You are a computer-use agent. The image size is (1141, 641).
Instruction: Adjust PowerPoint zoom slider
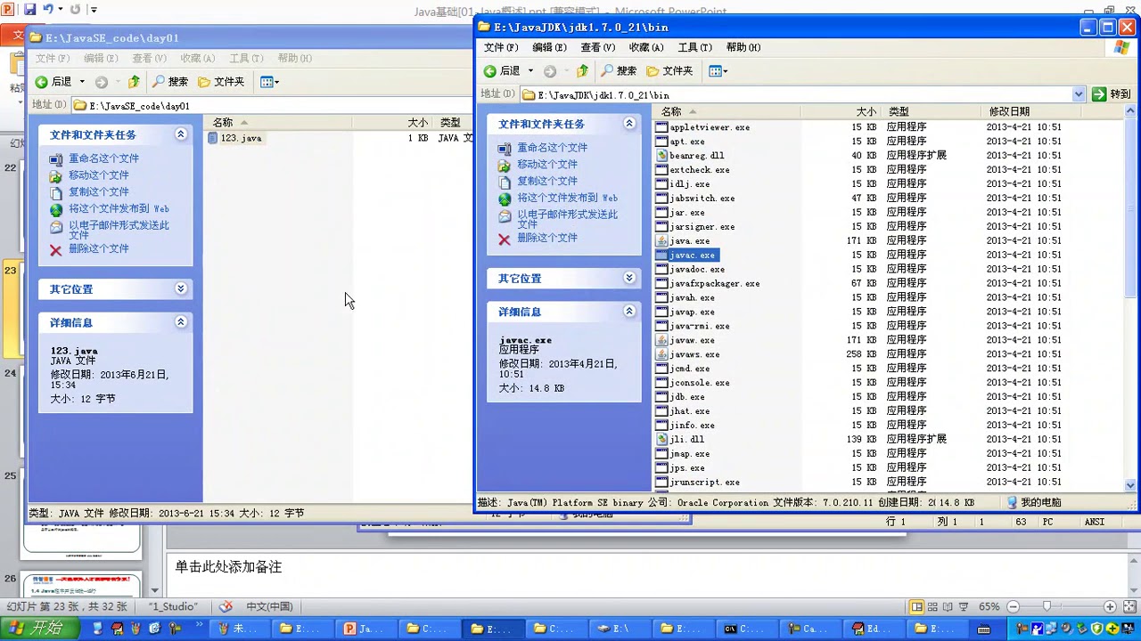click(x=1047, y=606)
